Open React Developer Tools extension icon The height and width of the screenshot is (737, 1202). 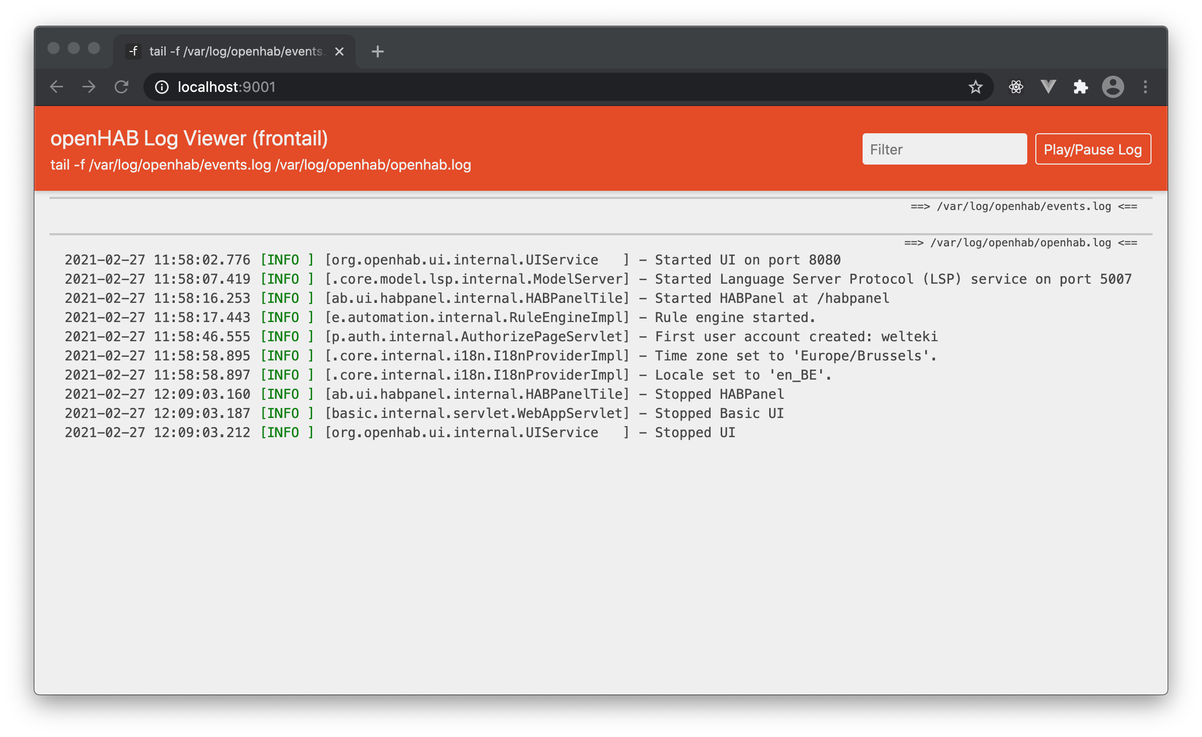tap(1016, 87)
